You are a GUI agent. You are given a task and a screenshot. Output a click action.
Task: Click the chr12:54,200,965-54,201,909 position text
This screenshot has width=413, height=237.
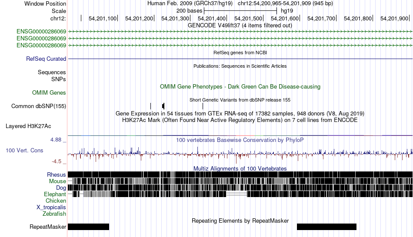point(285,3)
